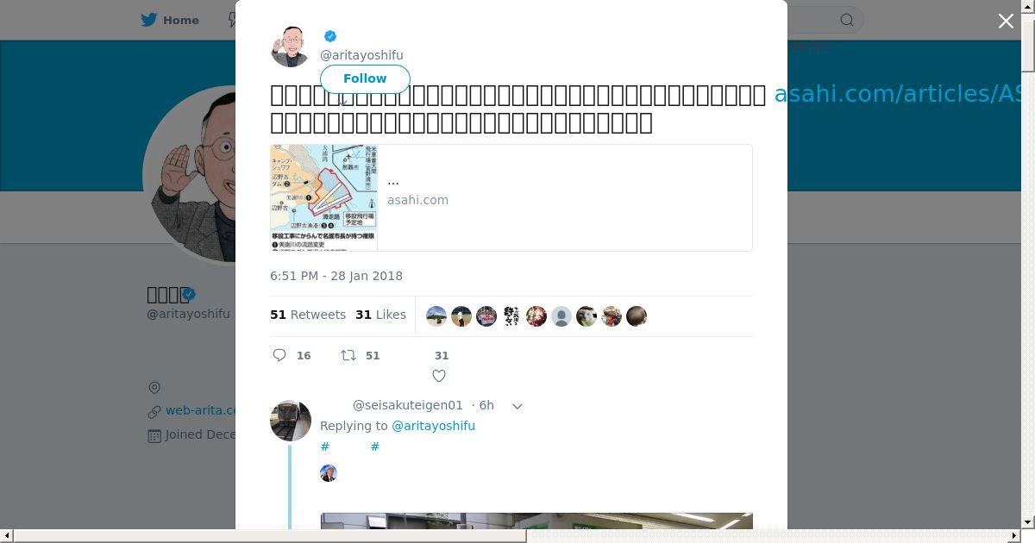Open the asahi.com map article card
The height and width of the screenshot is (543, 1035).
(x=511, y=198)
